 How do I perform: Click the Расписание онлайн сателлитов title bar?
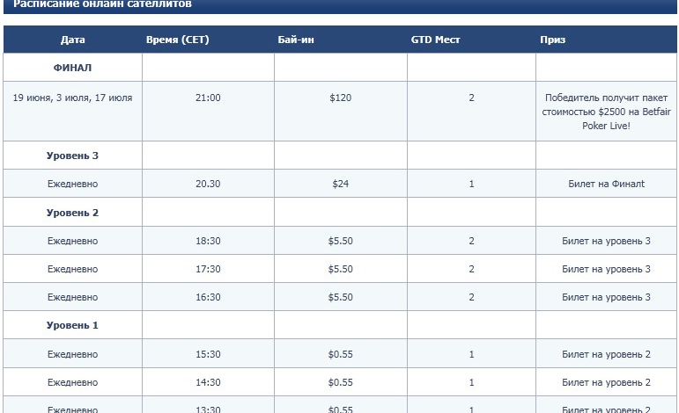[340, 5]
